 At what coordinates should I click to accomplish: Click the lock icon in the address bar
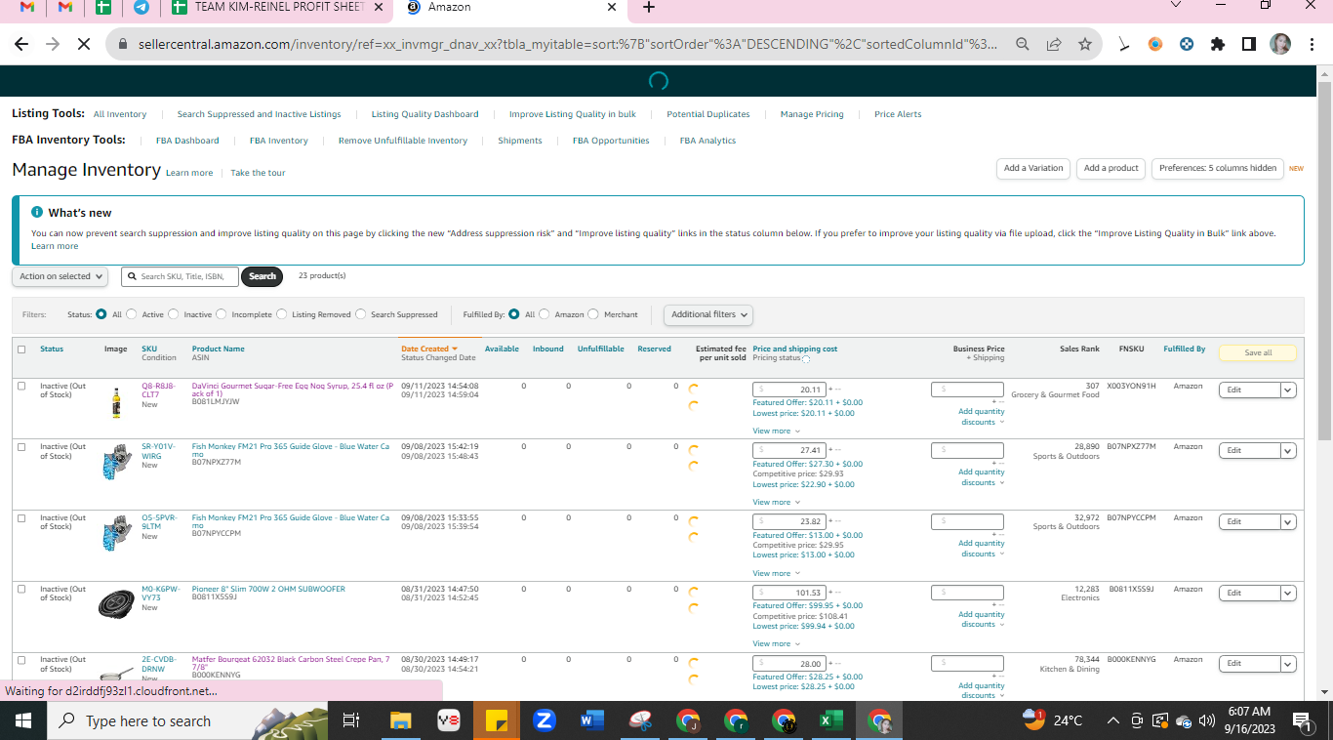tap(122, 44)
